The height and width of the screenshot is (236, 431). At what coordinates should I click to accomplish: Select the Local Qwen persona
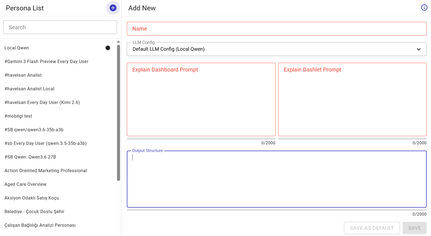click(x=58, y=48)
